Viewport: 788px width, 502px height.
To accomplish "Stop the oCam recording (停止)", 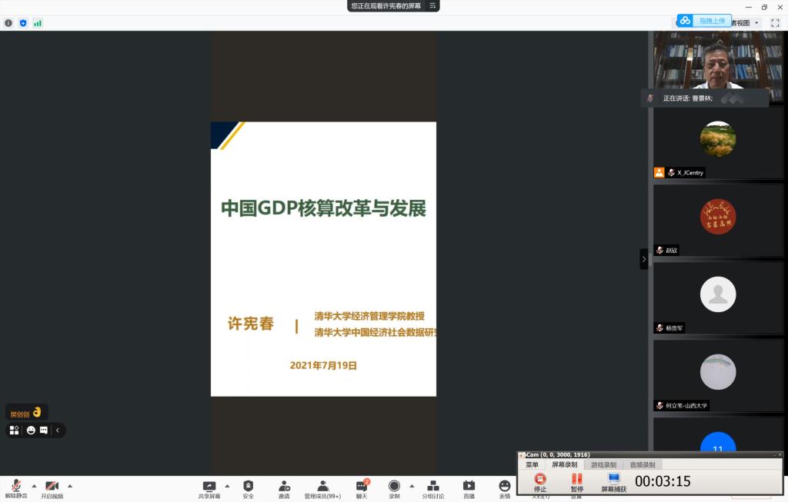I will [540, 483].
